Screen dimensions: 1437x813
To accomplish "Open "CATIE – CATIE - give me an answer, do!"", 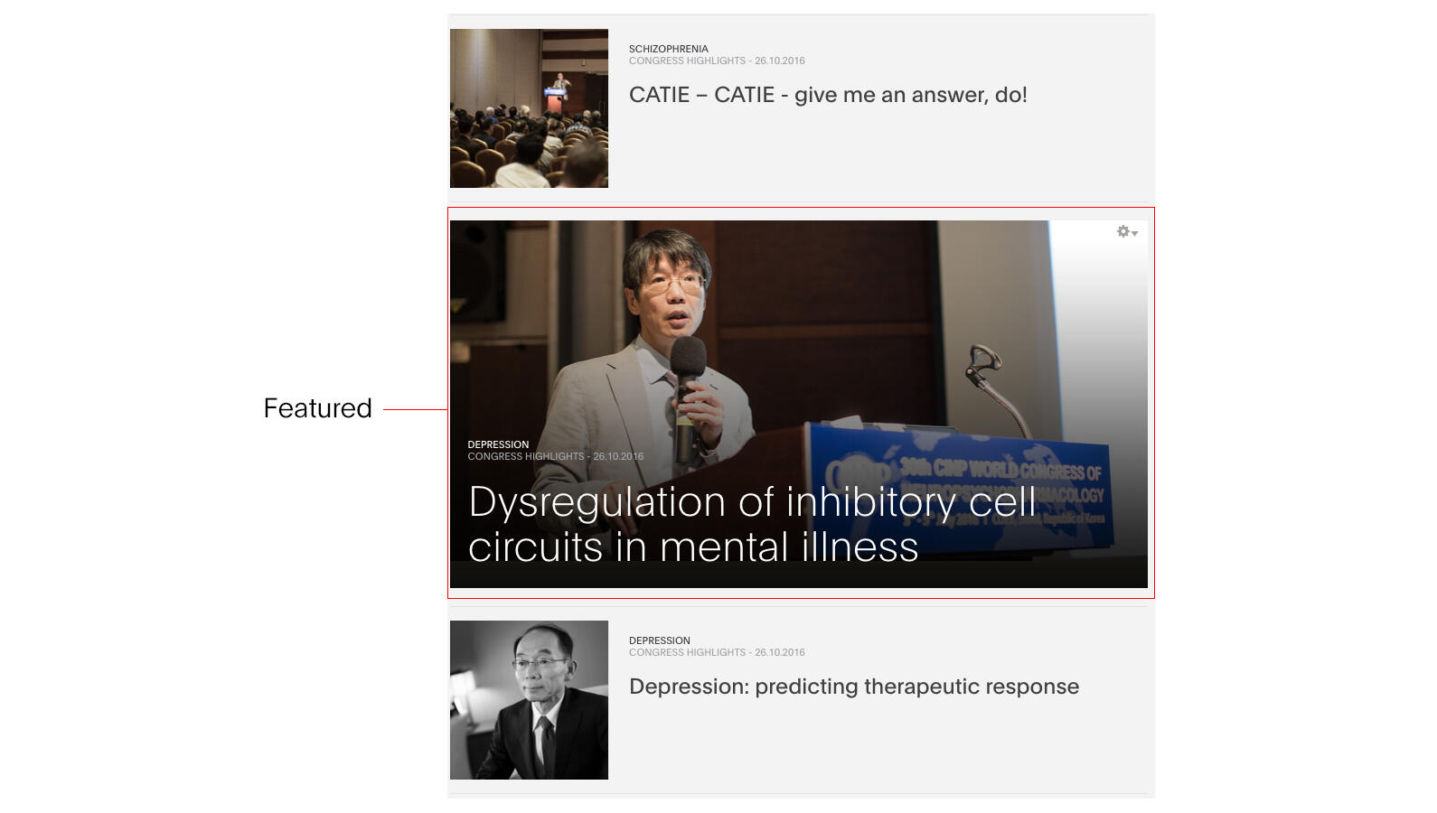I will click(827, 95).
